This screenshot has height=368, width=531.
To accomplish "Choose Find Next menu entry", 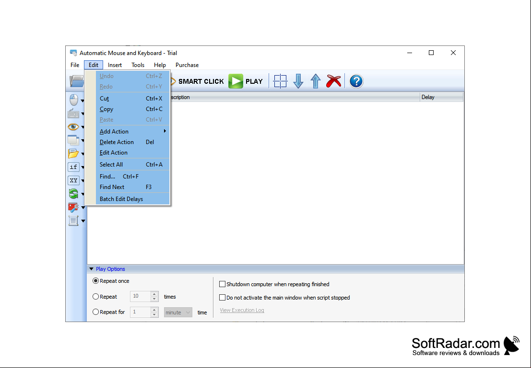I will tap(132, 187).
